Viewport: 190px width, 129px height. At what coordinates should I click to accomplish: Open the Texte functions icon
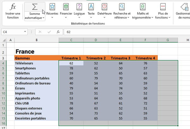(x=91, y=7)
